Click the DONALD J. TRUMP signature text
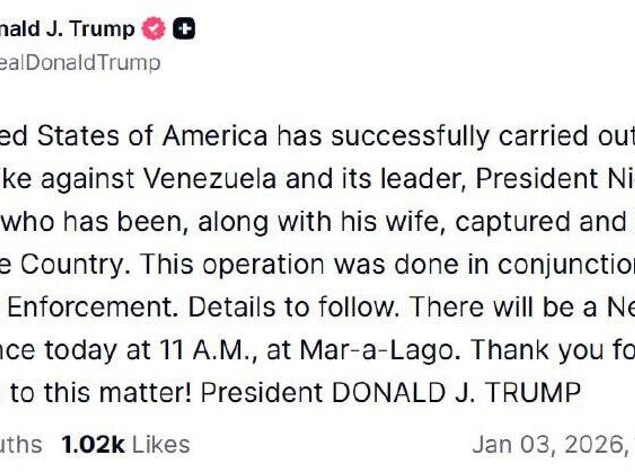The width and height of the screenshot is (635, 474). point(456,392)
